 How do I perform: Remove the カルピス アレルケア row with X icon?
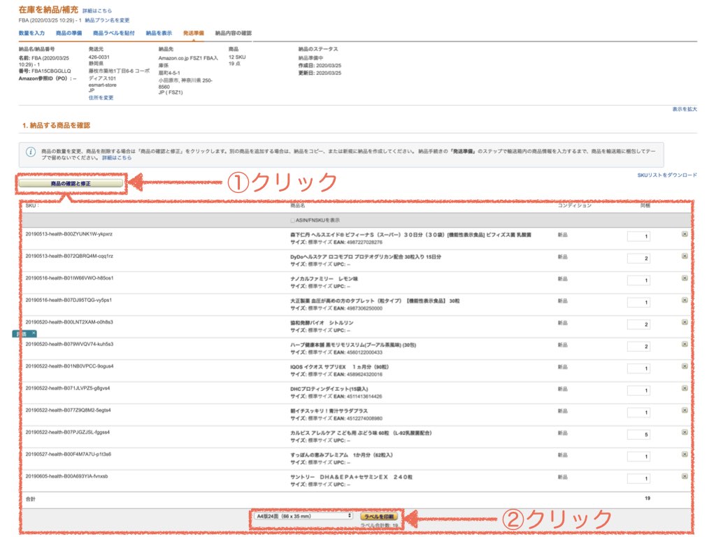685,432
